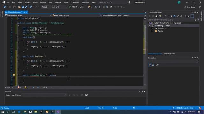Click the Save All icon in toolbar
The width and height of the screenshot is (204, 114).
pyautogui.click(x=26, y=7)
